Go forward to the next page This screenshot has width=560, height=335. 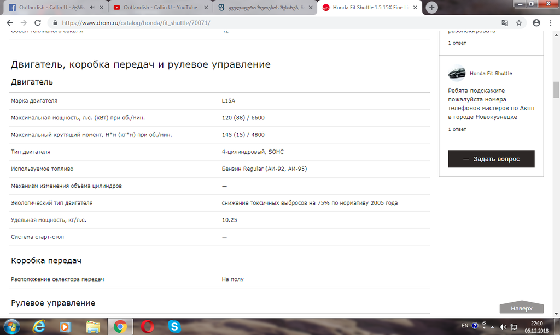(x=24, y=23)
